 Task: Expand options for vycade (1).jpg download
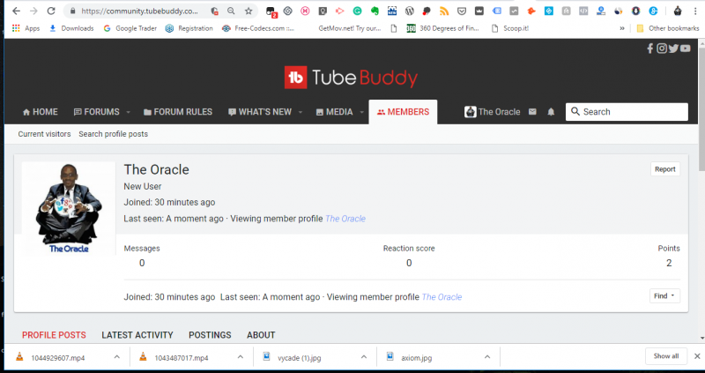[x=363, y=356]
